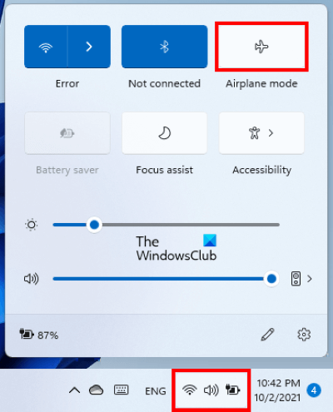Enable Focus assist moon tile
Screen dimensions: 333x412
(x=165, y=133)
